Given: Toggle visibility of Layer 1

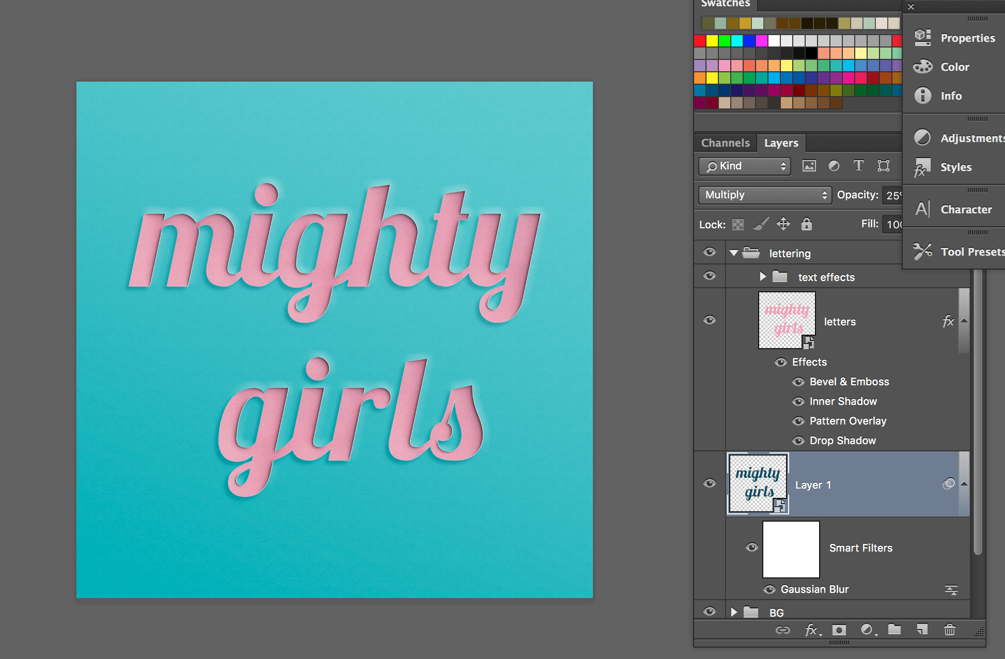Looking at the screenshot, I should [x=710, y=483].
